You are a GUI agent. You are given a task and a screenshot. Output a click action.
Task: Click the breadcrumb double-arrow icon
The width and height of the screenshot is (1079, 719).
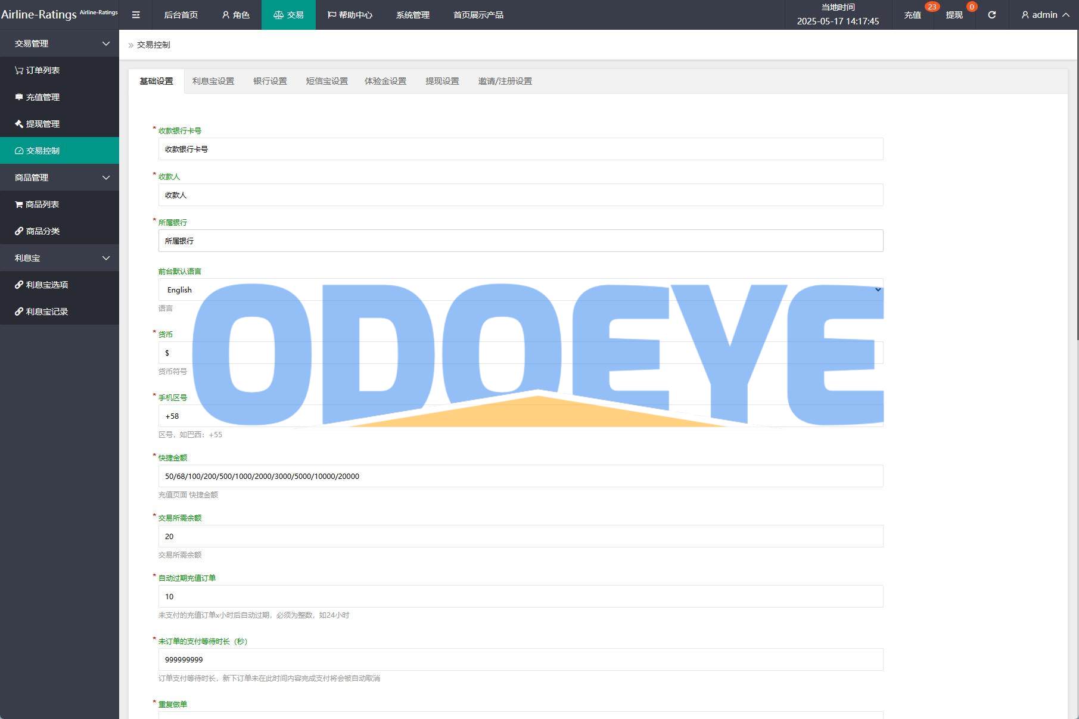tap(131, 45)
